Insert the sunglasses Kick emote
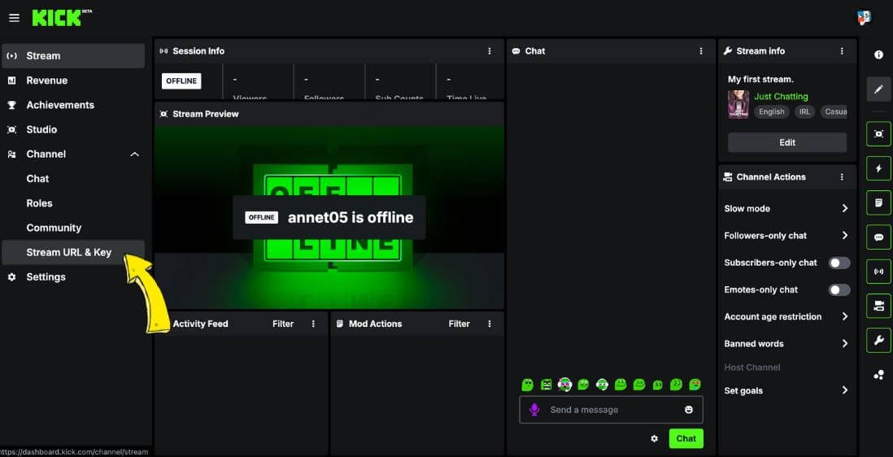The image size is (893, 457). coord(528,385)
